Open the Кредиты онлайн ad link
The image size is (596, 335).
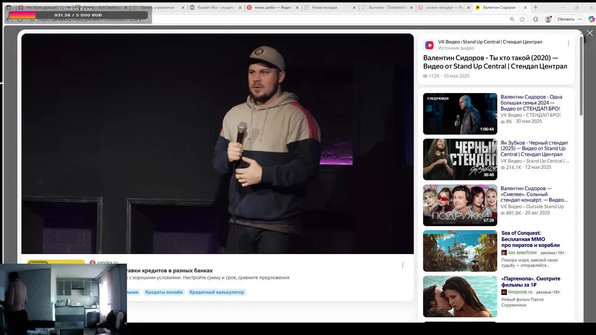coord(164,292)
